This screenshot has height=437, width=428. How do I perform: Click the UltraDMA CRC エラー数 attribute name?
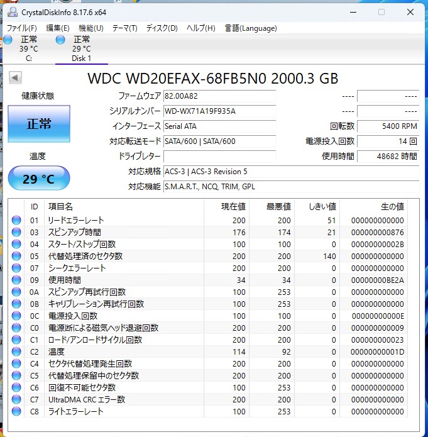coord(87,400)
